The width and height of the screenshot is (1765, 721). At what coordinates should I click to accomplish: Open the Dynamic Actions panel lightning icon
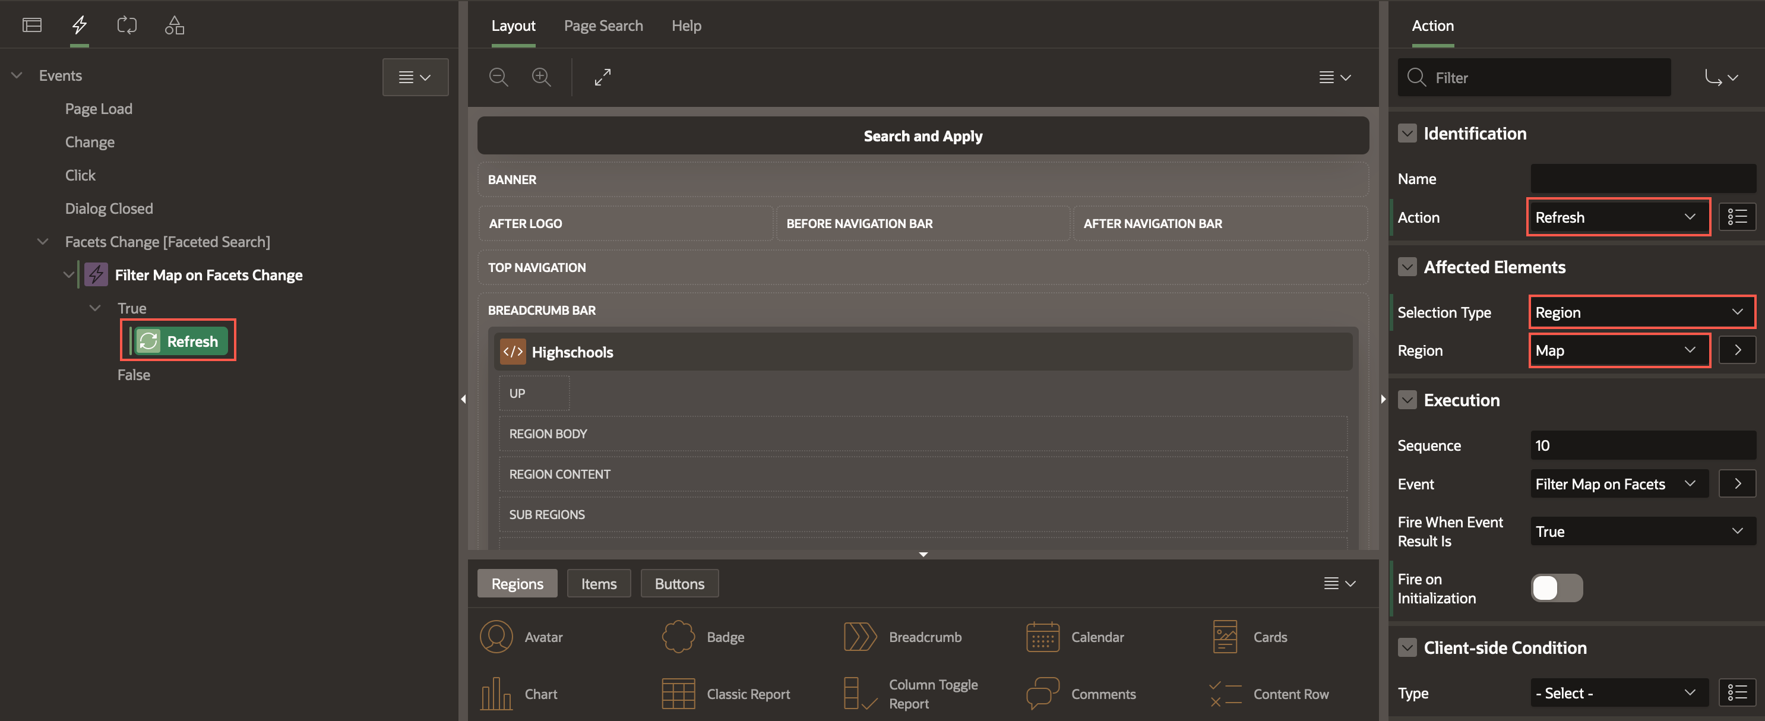79,25
